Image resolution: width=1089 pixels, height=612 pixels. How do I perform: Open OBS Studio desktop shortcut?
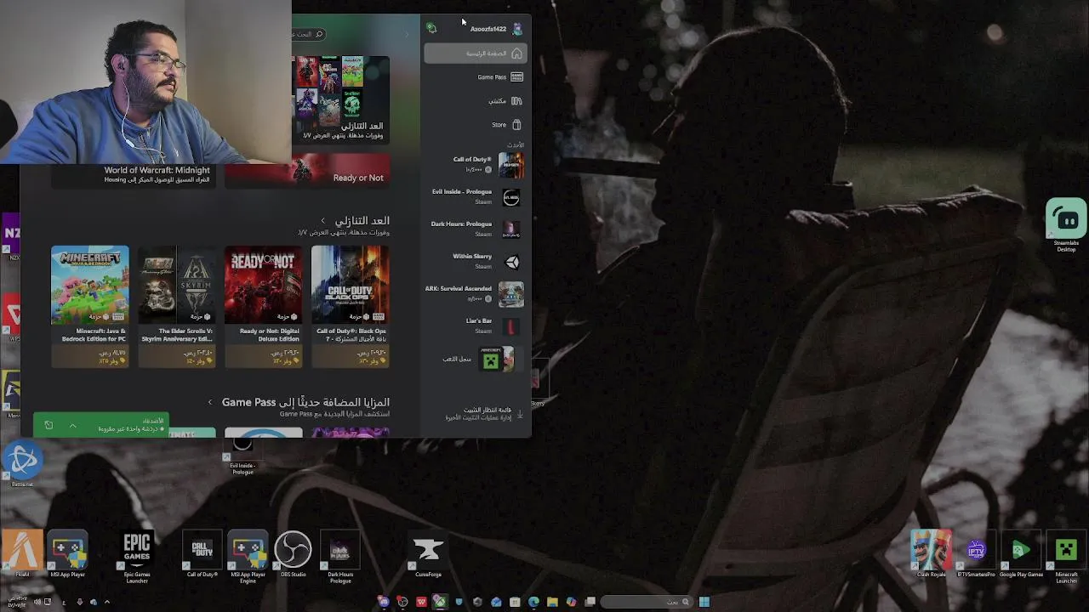pyautogui.click(x=293, y=554)
